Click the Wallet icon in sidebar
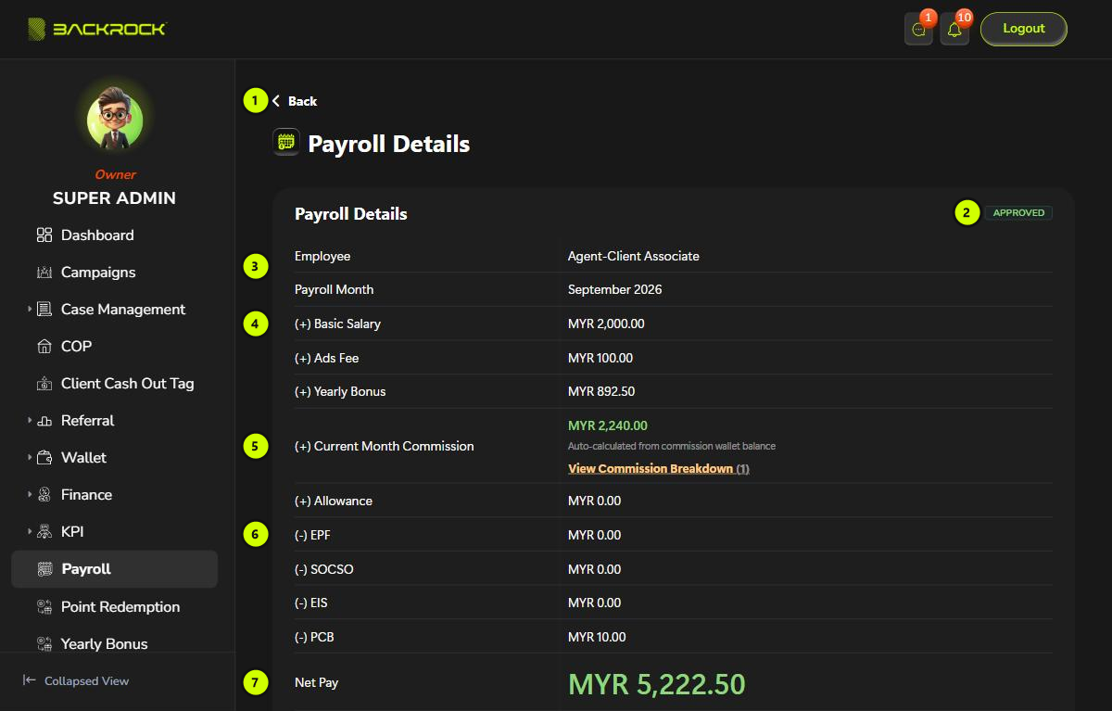This screenshot has height=711, width=1112. 44,458
